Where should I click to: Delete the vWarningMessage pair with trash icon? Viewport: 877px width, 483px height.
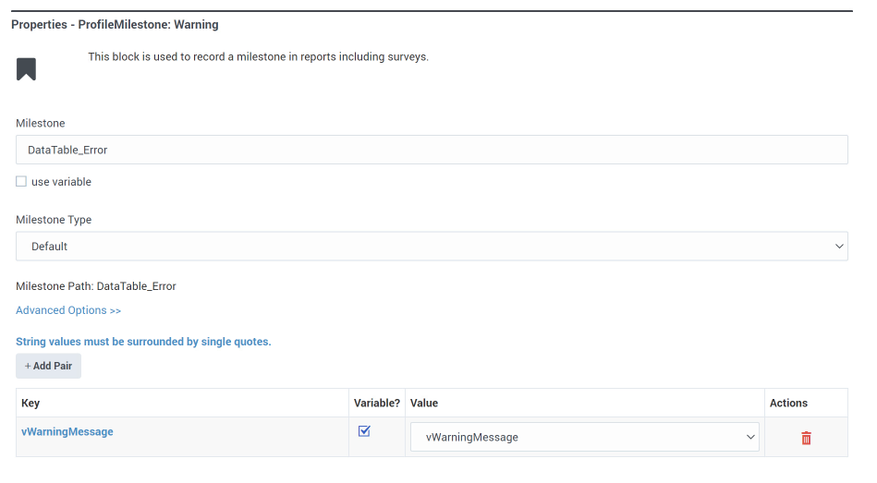(x=806, y=438)
